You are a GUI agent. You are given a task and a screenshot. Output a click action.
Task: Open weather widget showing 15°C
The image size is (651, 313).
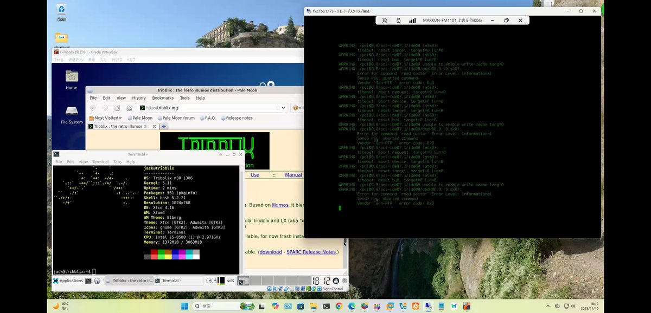click(x=61, y=306)
